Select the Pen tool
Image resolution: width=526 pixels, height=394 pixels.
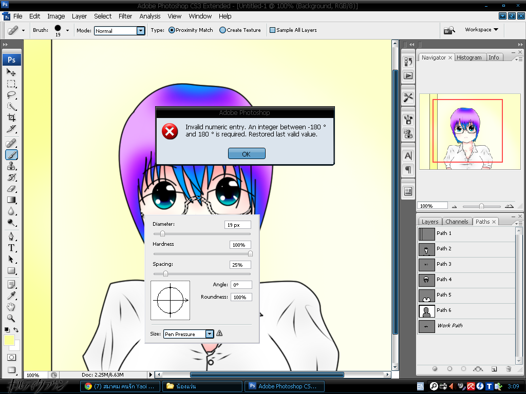(11, 237)
